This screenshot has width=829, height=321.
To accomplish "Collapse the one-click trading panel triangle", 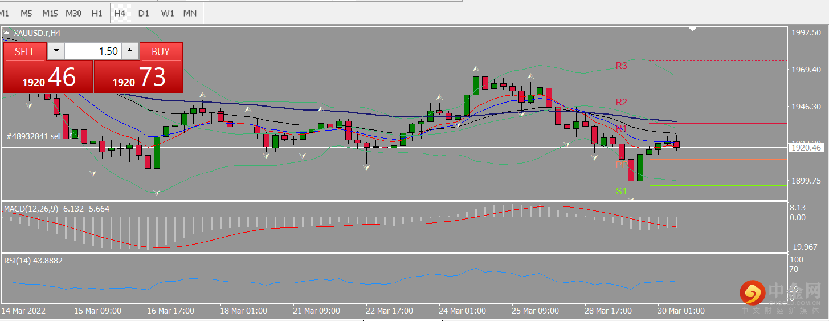I will click(x=6, y=34).
